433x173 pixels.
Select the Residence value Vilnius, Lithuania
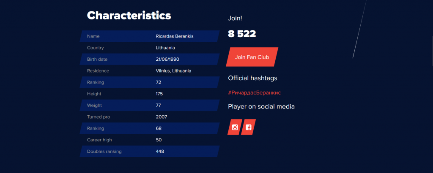click(173, 71)
